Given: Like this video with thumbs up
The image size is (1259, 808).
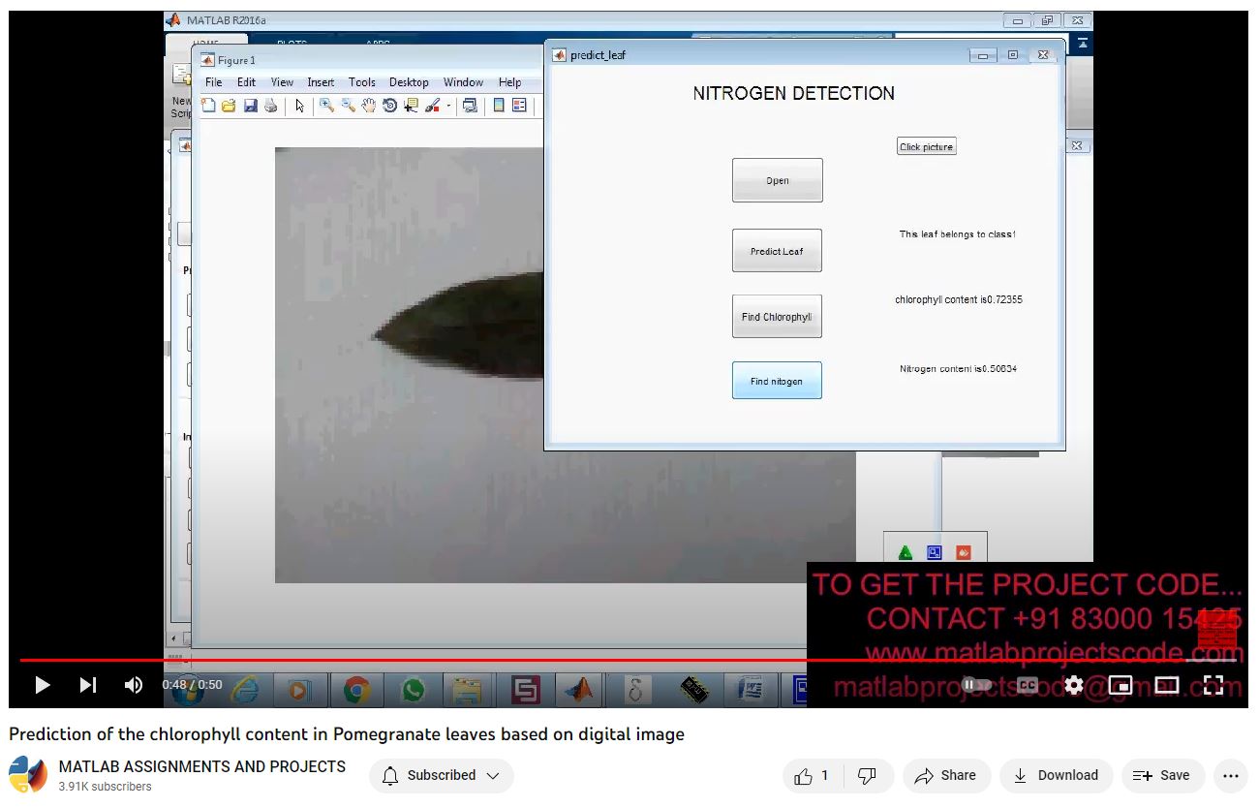Looking at the screenshot, I should (812, 775).
